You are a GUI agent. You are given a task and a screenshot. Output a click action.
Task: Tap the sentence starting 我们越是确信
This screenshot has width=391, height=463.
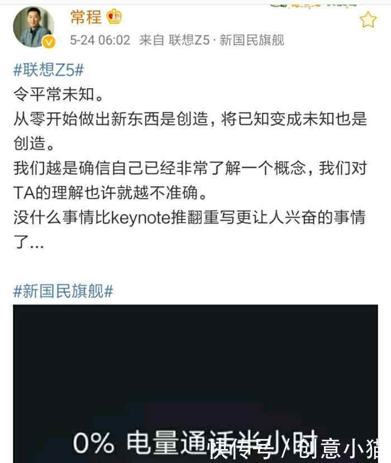pos(190,180)
